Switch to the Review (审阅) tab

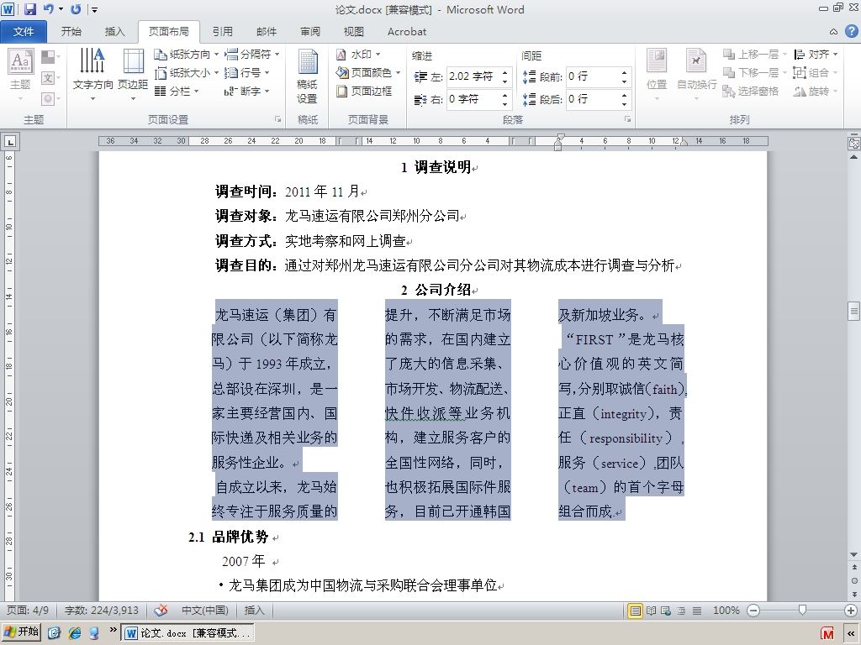[x=310, y=32]
